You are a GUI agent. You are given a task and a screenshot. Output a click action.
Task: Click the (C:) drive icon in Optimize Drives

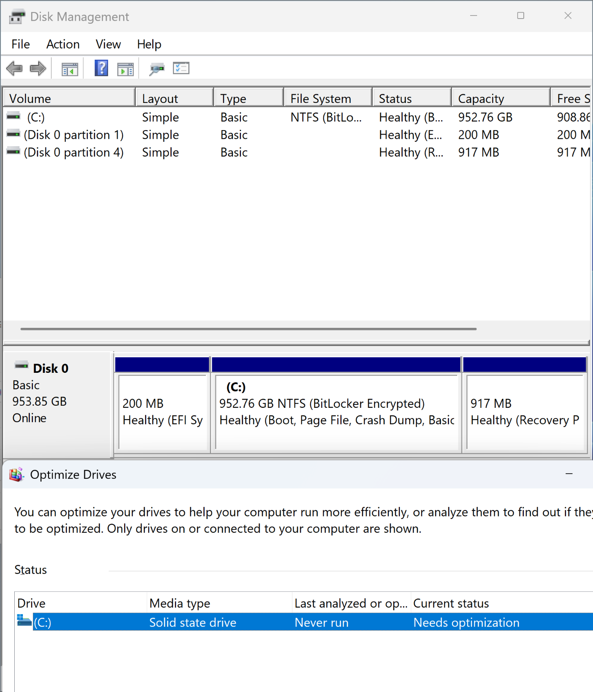pos(24,621)
